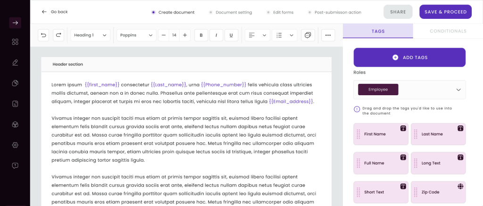Click the text type icon on First Name
The image size is (483, 206).
(x=403, y=128)
